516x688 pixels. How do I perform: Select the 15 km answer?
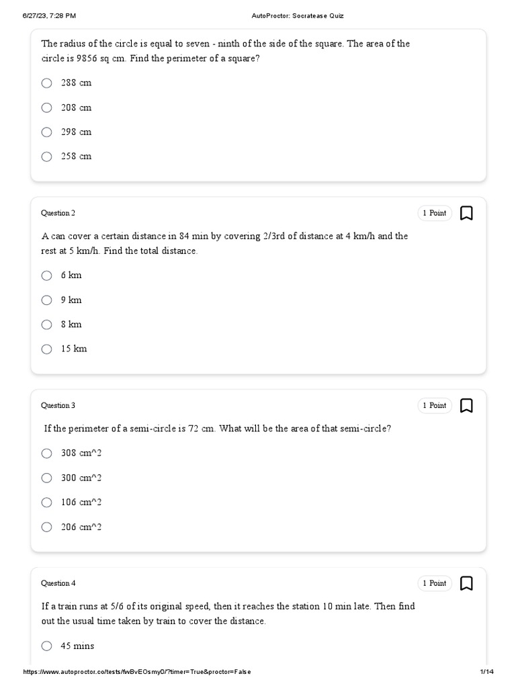click(46, 349)
